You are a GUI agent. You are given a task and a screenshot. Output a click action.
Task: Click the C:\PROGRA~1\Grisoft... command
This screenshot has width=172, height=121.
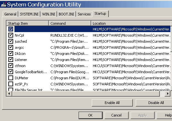coord(69,48)
